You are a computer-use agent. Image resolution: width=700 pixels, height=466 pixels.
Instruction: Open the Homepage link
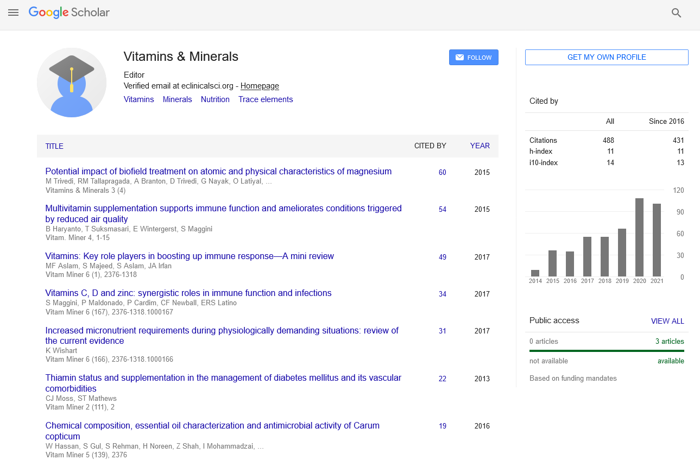coord(260,86)
